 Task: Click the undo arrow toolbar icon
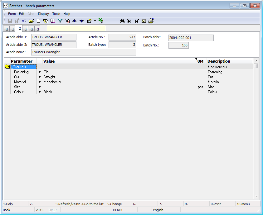click(24, 21)
